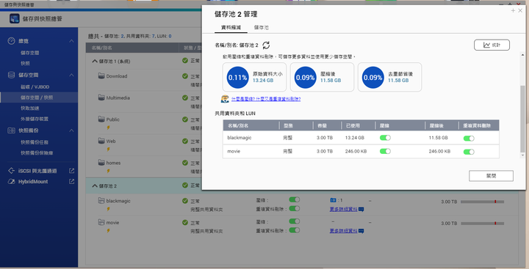Open 儲存空間 / 快照 sidebar item
The width and height of the screenshot is (529, 269).
(x=39, y=97)
